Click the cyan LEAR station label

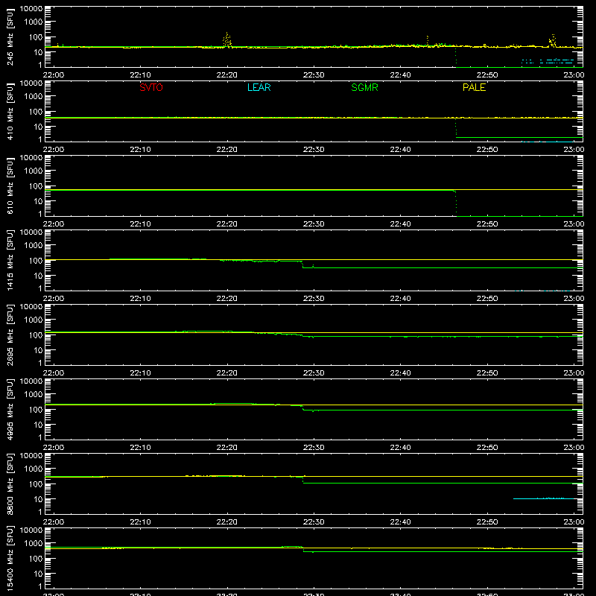tap(259, 87)
